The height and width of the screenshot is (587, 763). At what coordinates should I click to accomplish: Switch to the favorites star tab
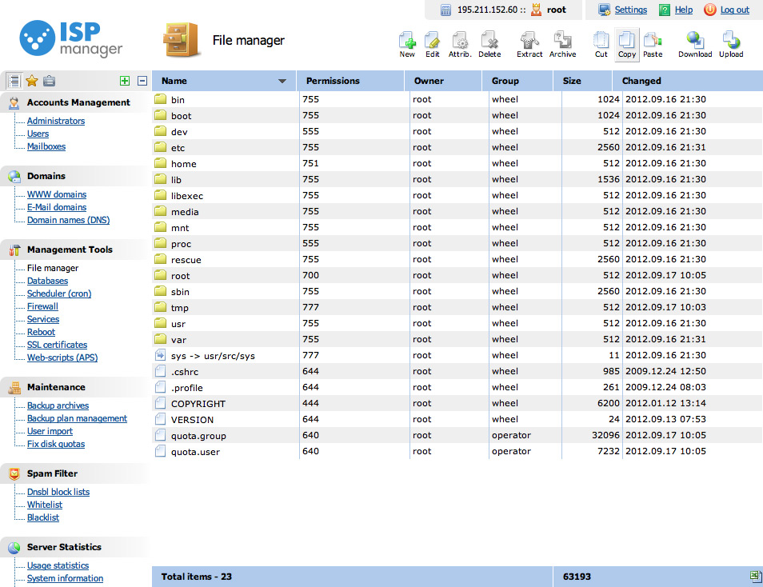(32, 81)
